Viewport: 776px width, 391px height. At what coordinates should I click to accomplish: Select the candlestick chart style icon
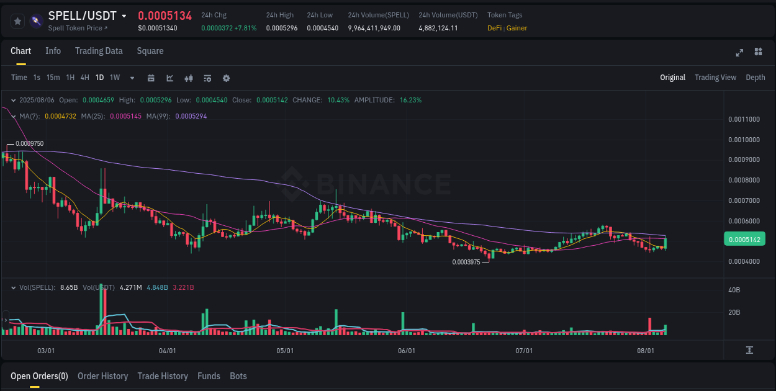coord(189,78)
